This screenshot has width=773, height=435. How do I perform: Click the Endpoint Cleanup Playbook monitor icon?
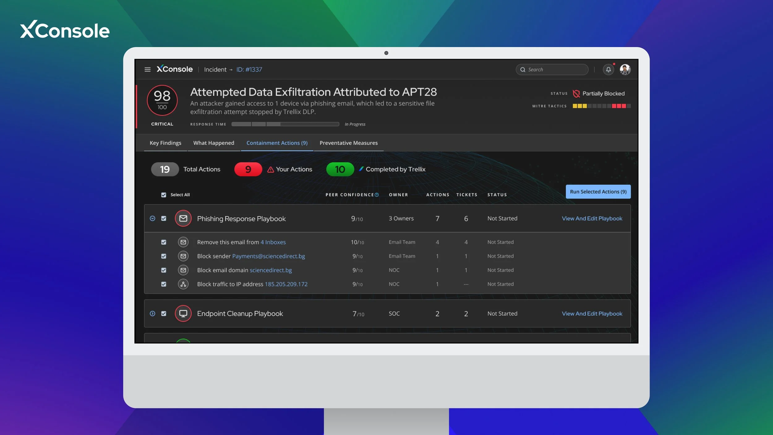coord(183,313)
